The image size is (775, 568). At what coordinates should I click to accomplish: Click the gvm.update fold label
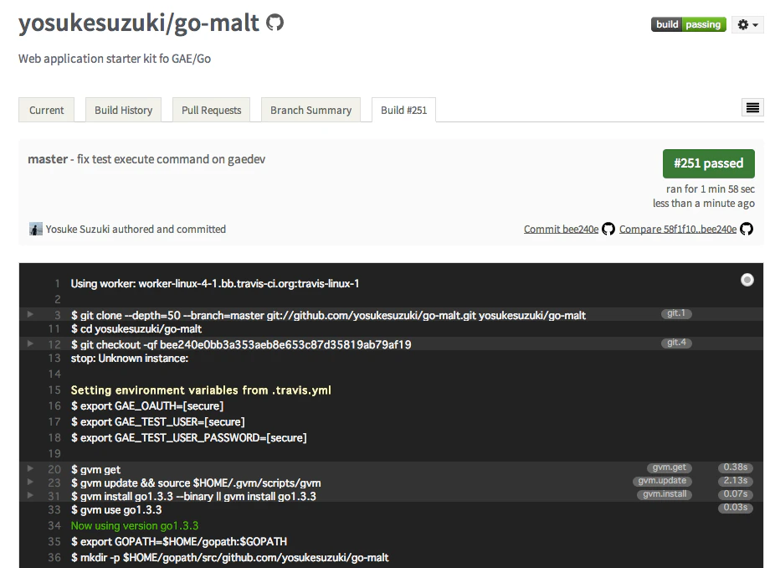tap(662, 480)
